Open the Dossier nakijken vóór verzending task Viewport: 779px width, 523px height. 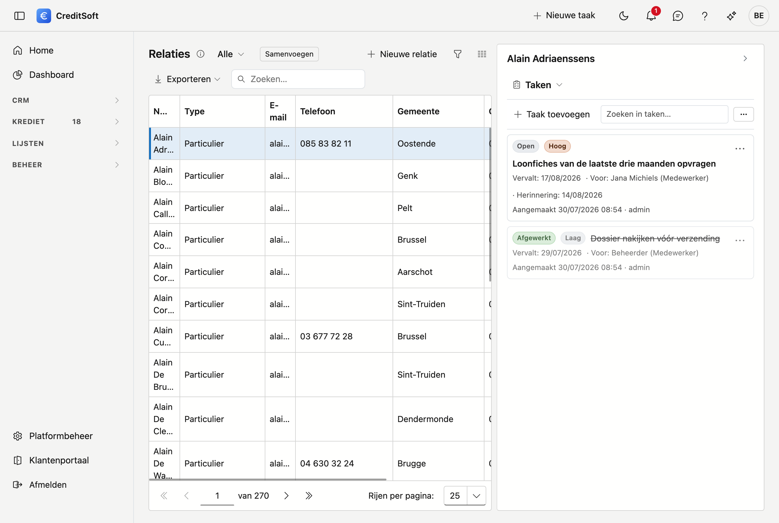click(x=655, y=238)
